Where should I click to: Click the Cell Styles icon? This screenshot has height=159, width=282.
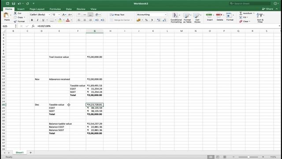(x=197, y=15)
